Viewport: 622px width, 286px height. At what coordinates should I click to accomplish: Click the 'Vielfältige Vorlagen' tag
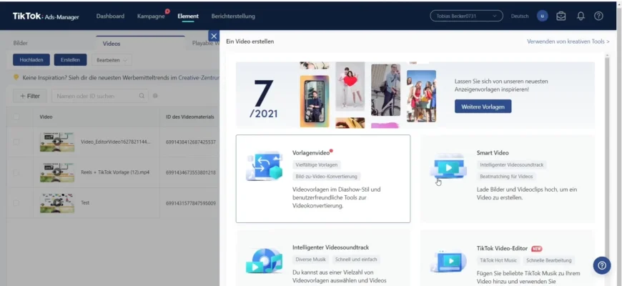coord(317,164)
